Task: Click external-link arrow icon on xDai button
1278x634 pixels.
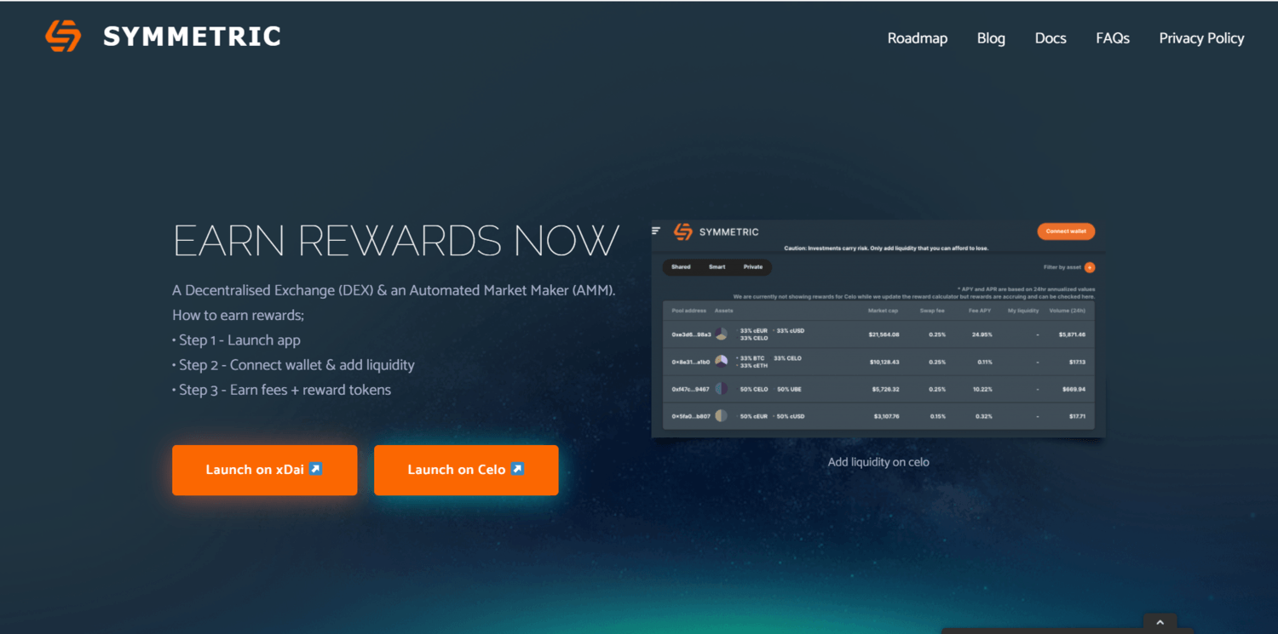Action: tap(315, 469)
